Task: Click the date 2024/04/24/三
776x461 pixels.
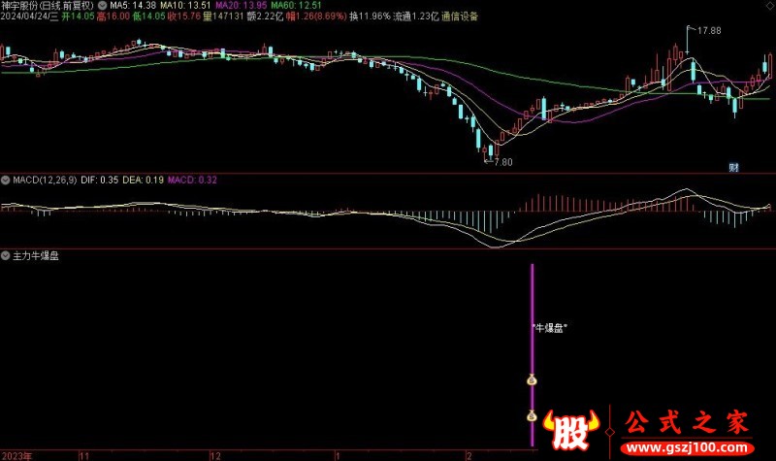Action: coord(29,16)
